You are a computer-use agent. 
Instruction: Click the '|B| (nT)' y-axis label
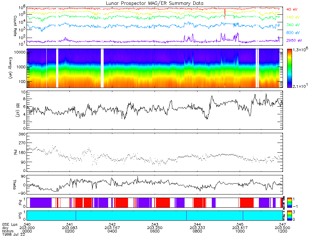point(18,110)
